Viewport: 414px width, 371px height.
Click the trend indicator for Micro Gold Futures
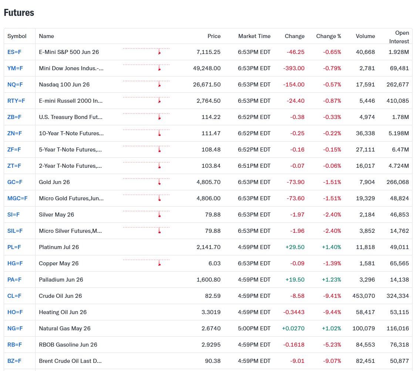pos(159,198)
